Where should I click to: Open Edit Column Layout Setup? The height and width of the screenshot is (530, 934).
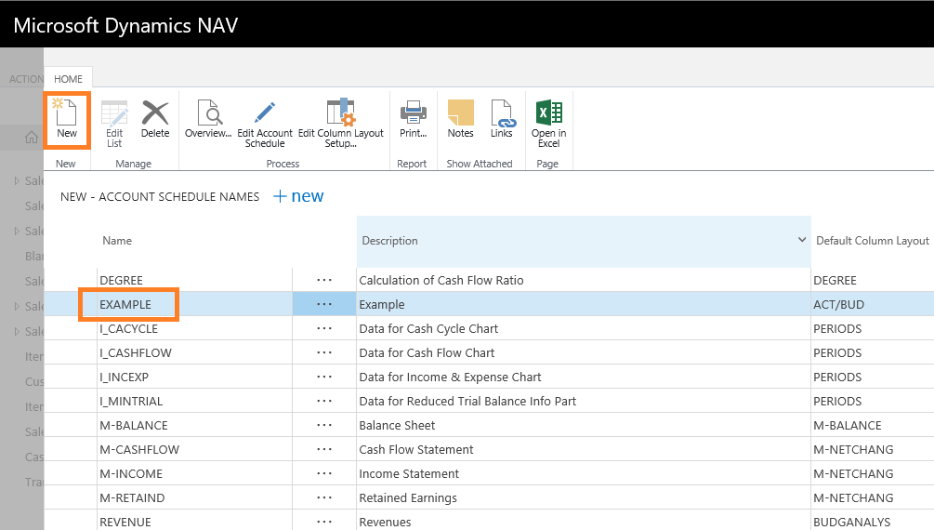click(x=341, y=124)
